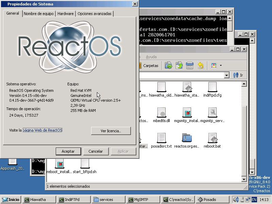Click the 14:13 taskbar clock
Viewport: 272px width, 204px height.
(x=264, y=200)
